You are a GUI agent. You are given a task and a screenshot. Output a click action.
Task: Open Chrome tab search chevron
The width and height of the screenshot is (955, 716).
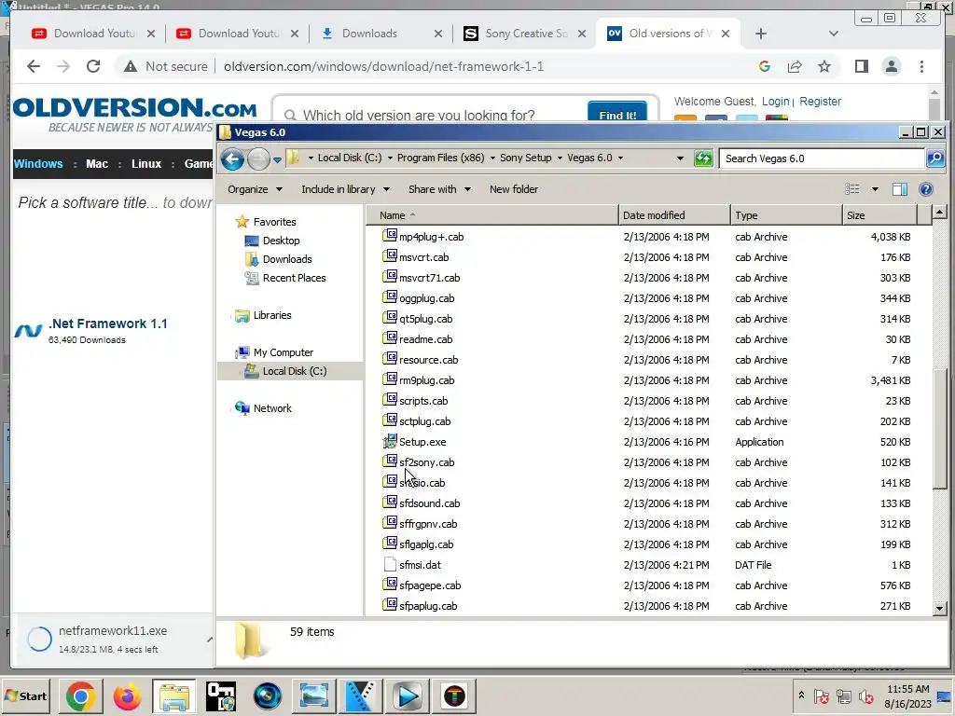point(833,34)
